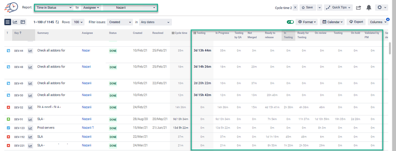Open the Created filter issues dropdown

[x=120, y=22]
